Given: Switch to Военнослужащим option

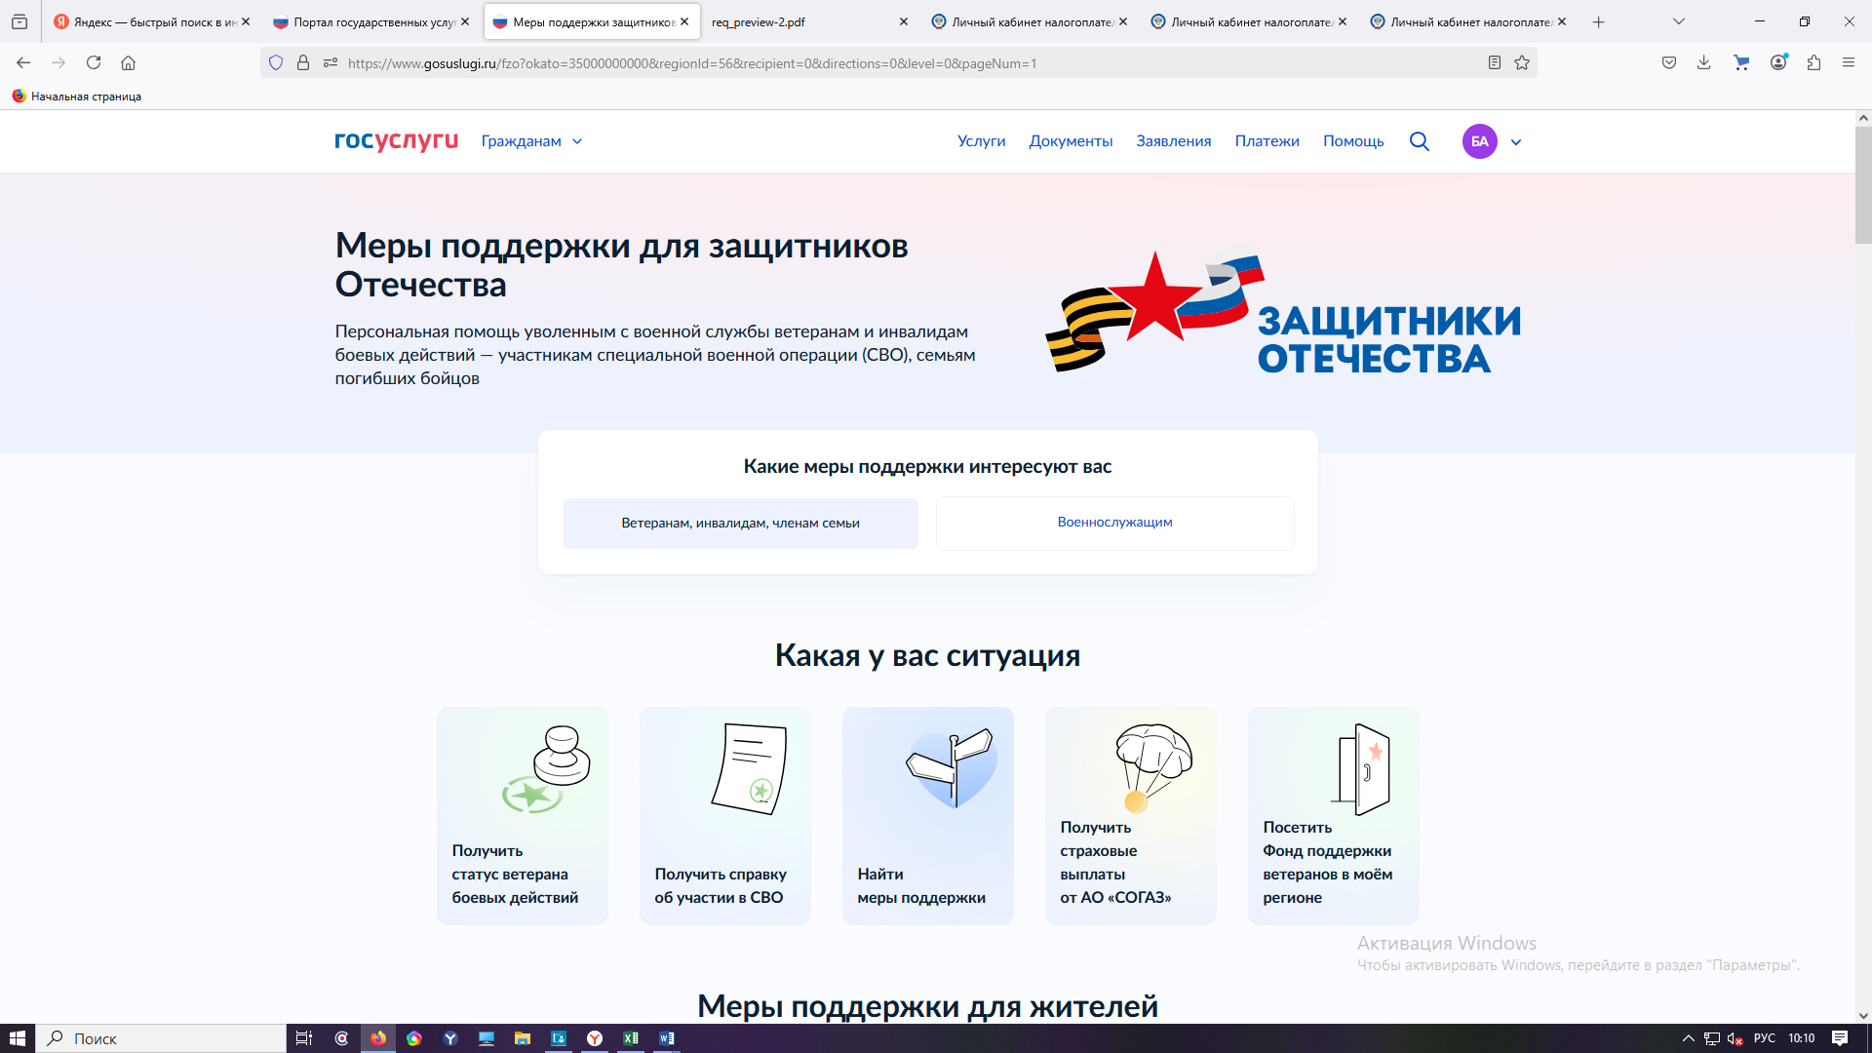Looking at the screenshot, I should (x=1114, y=523).
